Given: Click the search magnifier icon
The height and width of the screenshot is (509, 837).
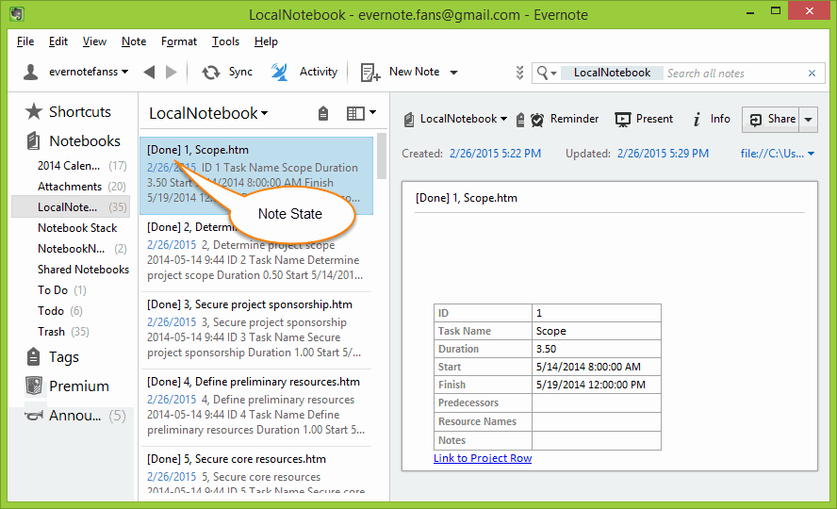Looking at the screenshot, I should [x=542, y=73].
